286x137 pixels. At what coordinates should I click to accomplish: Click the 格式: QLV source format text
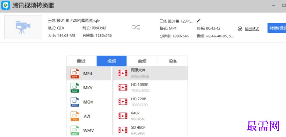click(x=56, y=28)
